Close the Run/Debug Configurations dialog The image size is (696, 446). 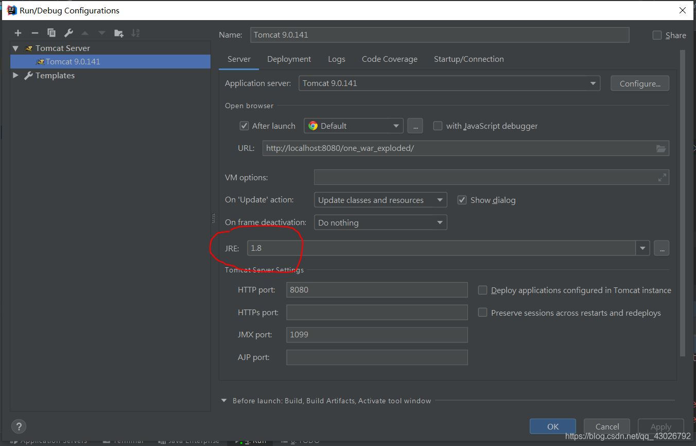pyautogui.click(x=683, y=10)
